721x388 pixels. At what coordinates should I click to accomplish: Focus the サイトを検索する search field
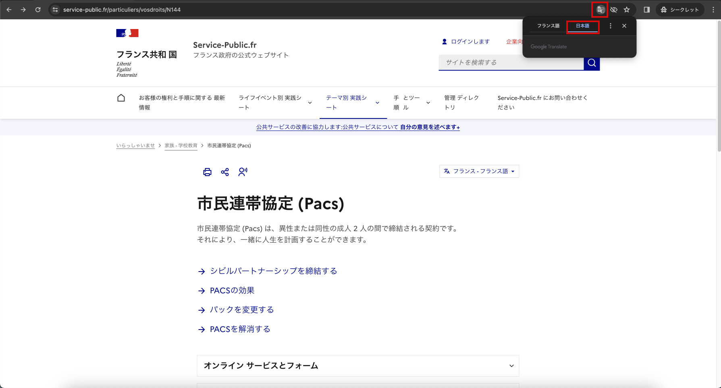click(x=511, y=62)
